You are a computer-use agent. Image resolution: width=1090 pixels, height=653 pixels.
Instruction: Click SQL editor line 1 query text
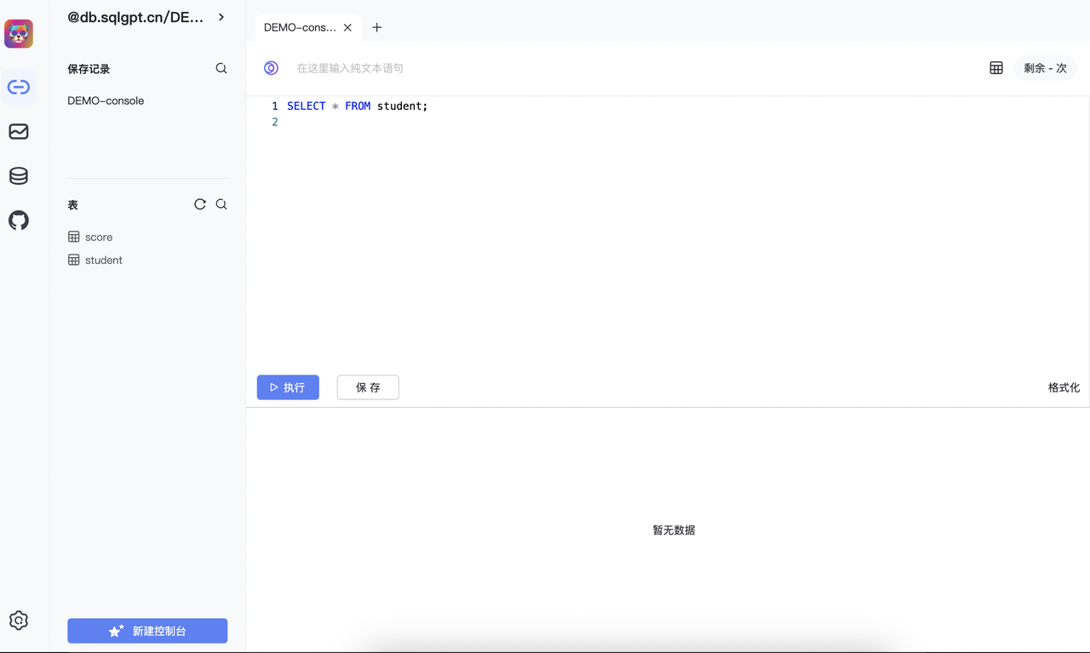[358, 106]
